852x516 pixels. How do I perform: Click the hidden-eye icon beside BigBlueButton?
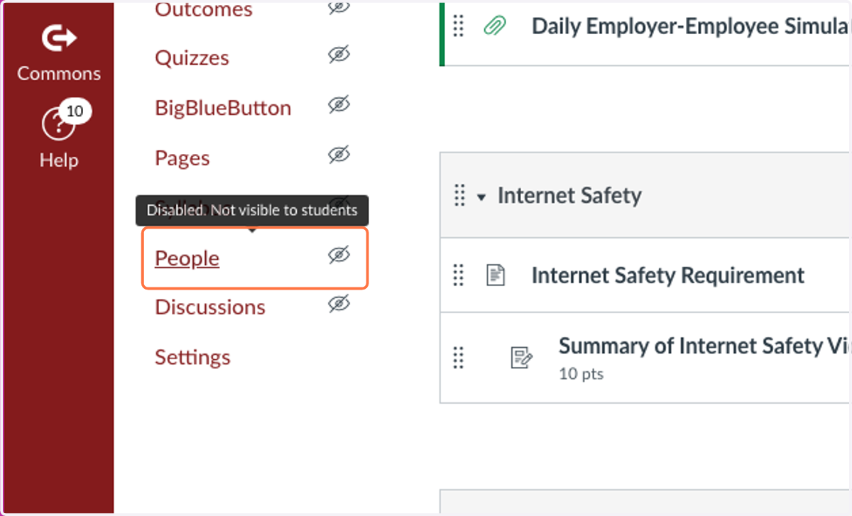(339, 106)
